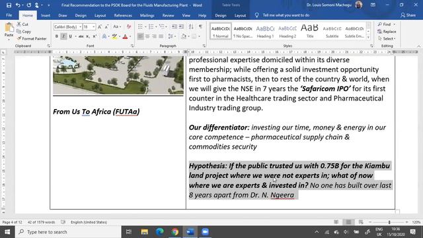Open Change Case dropdown
The width and height of the screenshot is (423, 238).
coord(117,26)
